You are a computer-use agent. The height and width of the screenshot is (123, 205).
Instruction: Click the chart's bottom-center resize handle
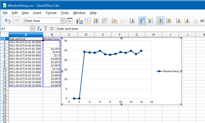point(122,104)
